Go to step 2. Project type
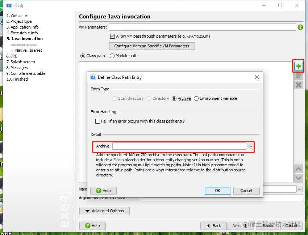308x235 pixels. [19, 21]
